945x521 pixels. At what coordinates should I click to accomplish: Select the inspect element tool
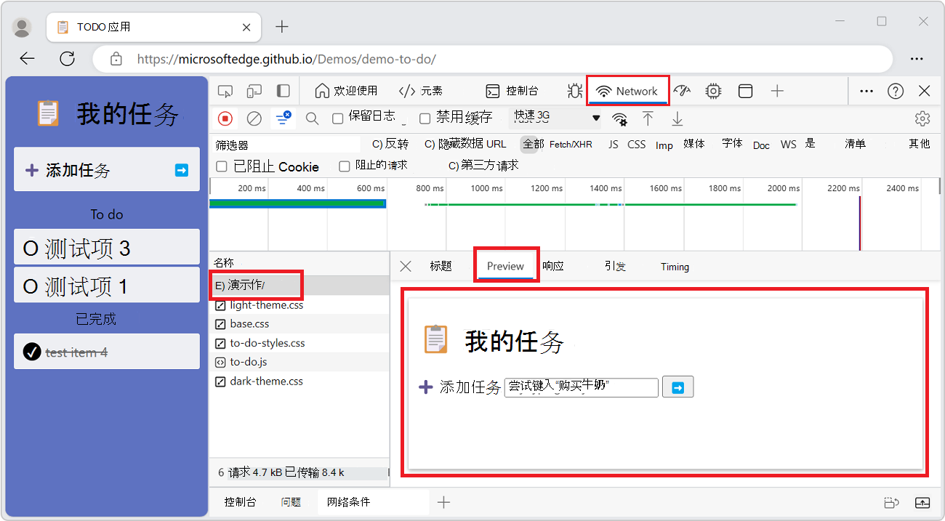(225, 91)
